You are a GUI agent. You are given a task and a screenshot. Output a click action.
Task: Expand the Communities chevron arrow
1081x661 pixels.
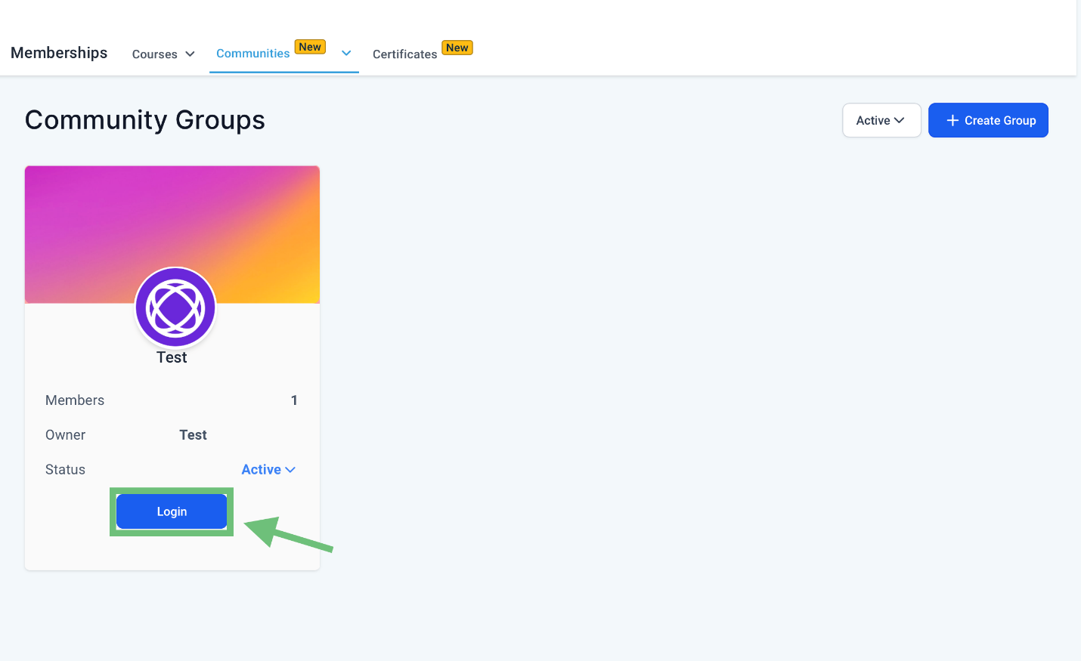click(346, 53)
